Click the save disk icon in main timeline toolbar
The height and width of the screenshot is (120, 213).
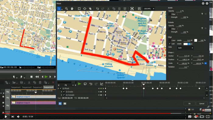tap(22, 82)
